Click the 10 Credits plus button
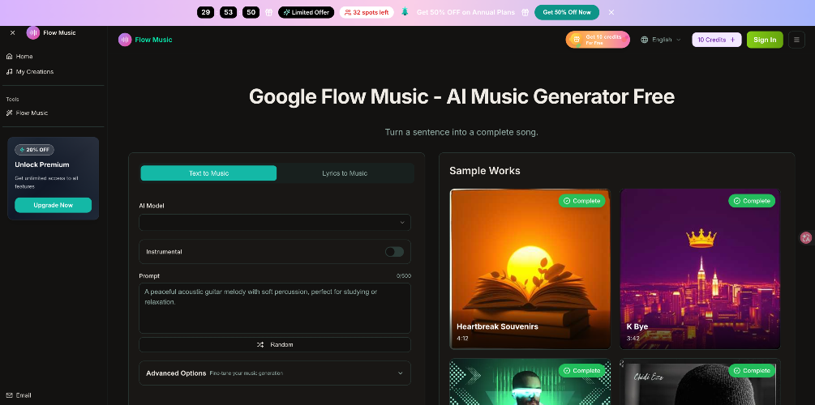 716,40
